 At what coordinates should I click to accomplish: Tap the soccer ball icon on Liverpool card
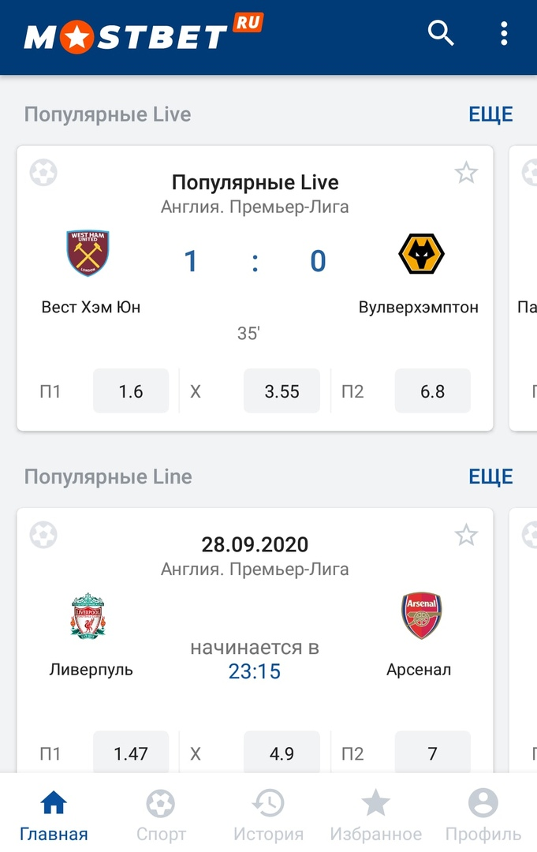pos(43,535)
